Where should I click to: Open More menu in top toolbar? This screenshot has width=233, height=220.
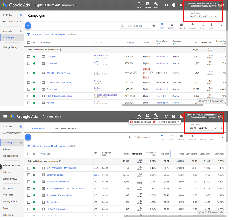point(212,26)
